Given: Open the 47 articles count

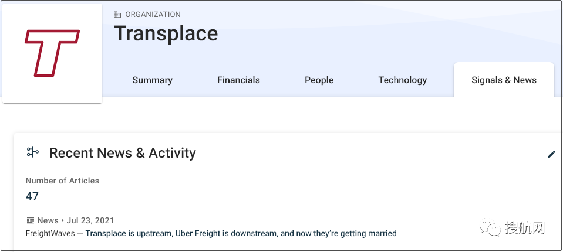Looking at the screenshot, I should coord(32,196).
